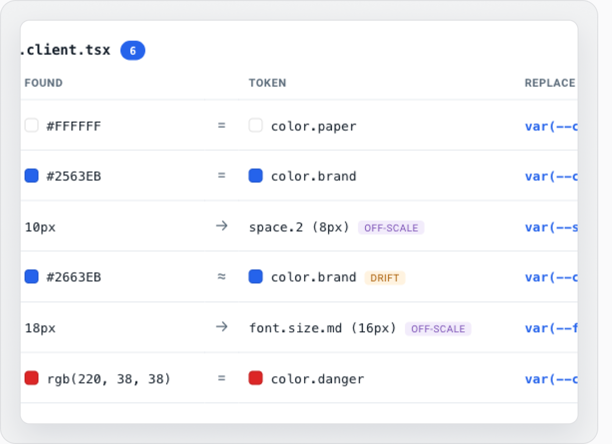612x444 pixels.
Task: Click the white swatch next to #FFFFFF
Action: [x=31, y=126]
